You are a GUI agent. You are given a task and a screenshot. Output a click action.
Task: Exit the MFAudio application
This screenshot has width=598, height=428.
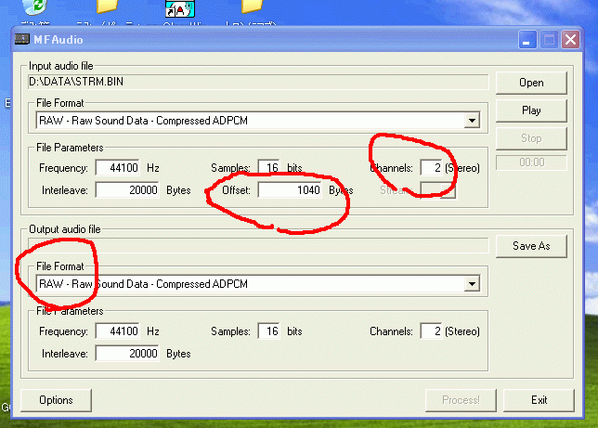coord(539,400)
